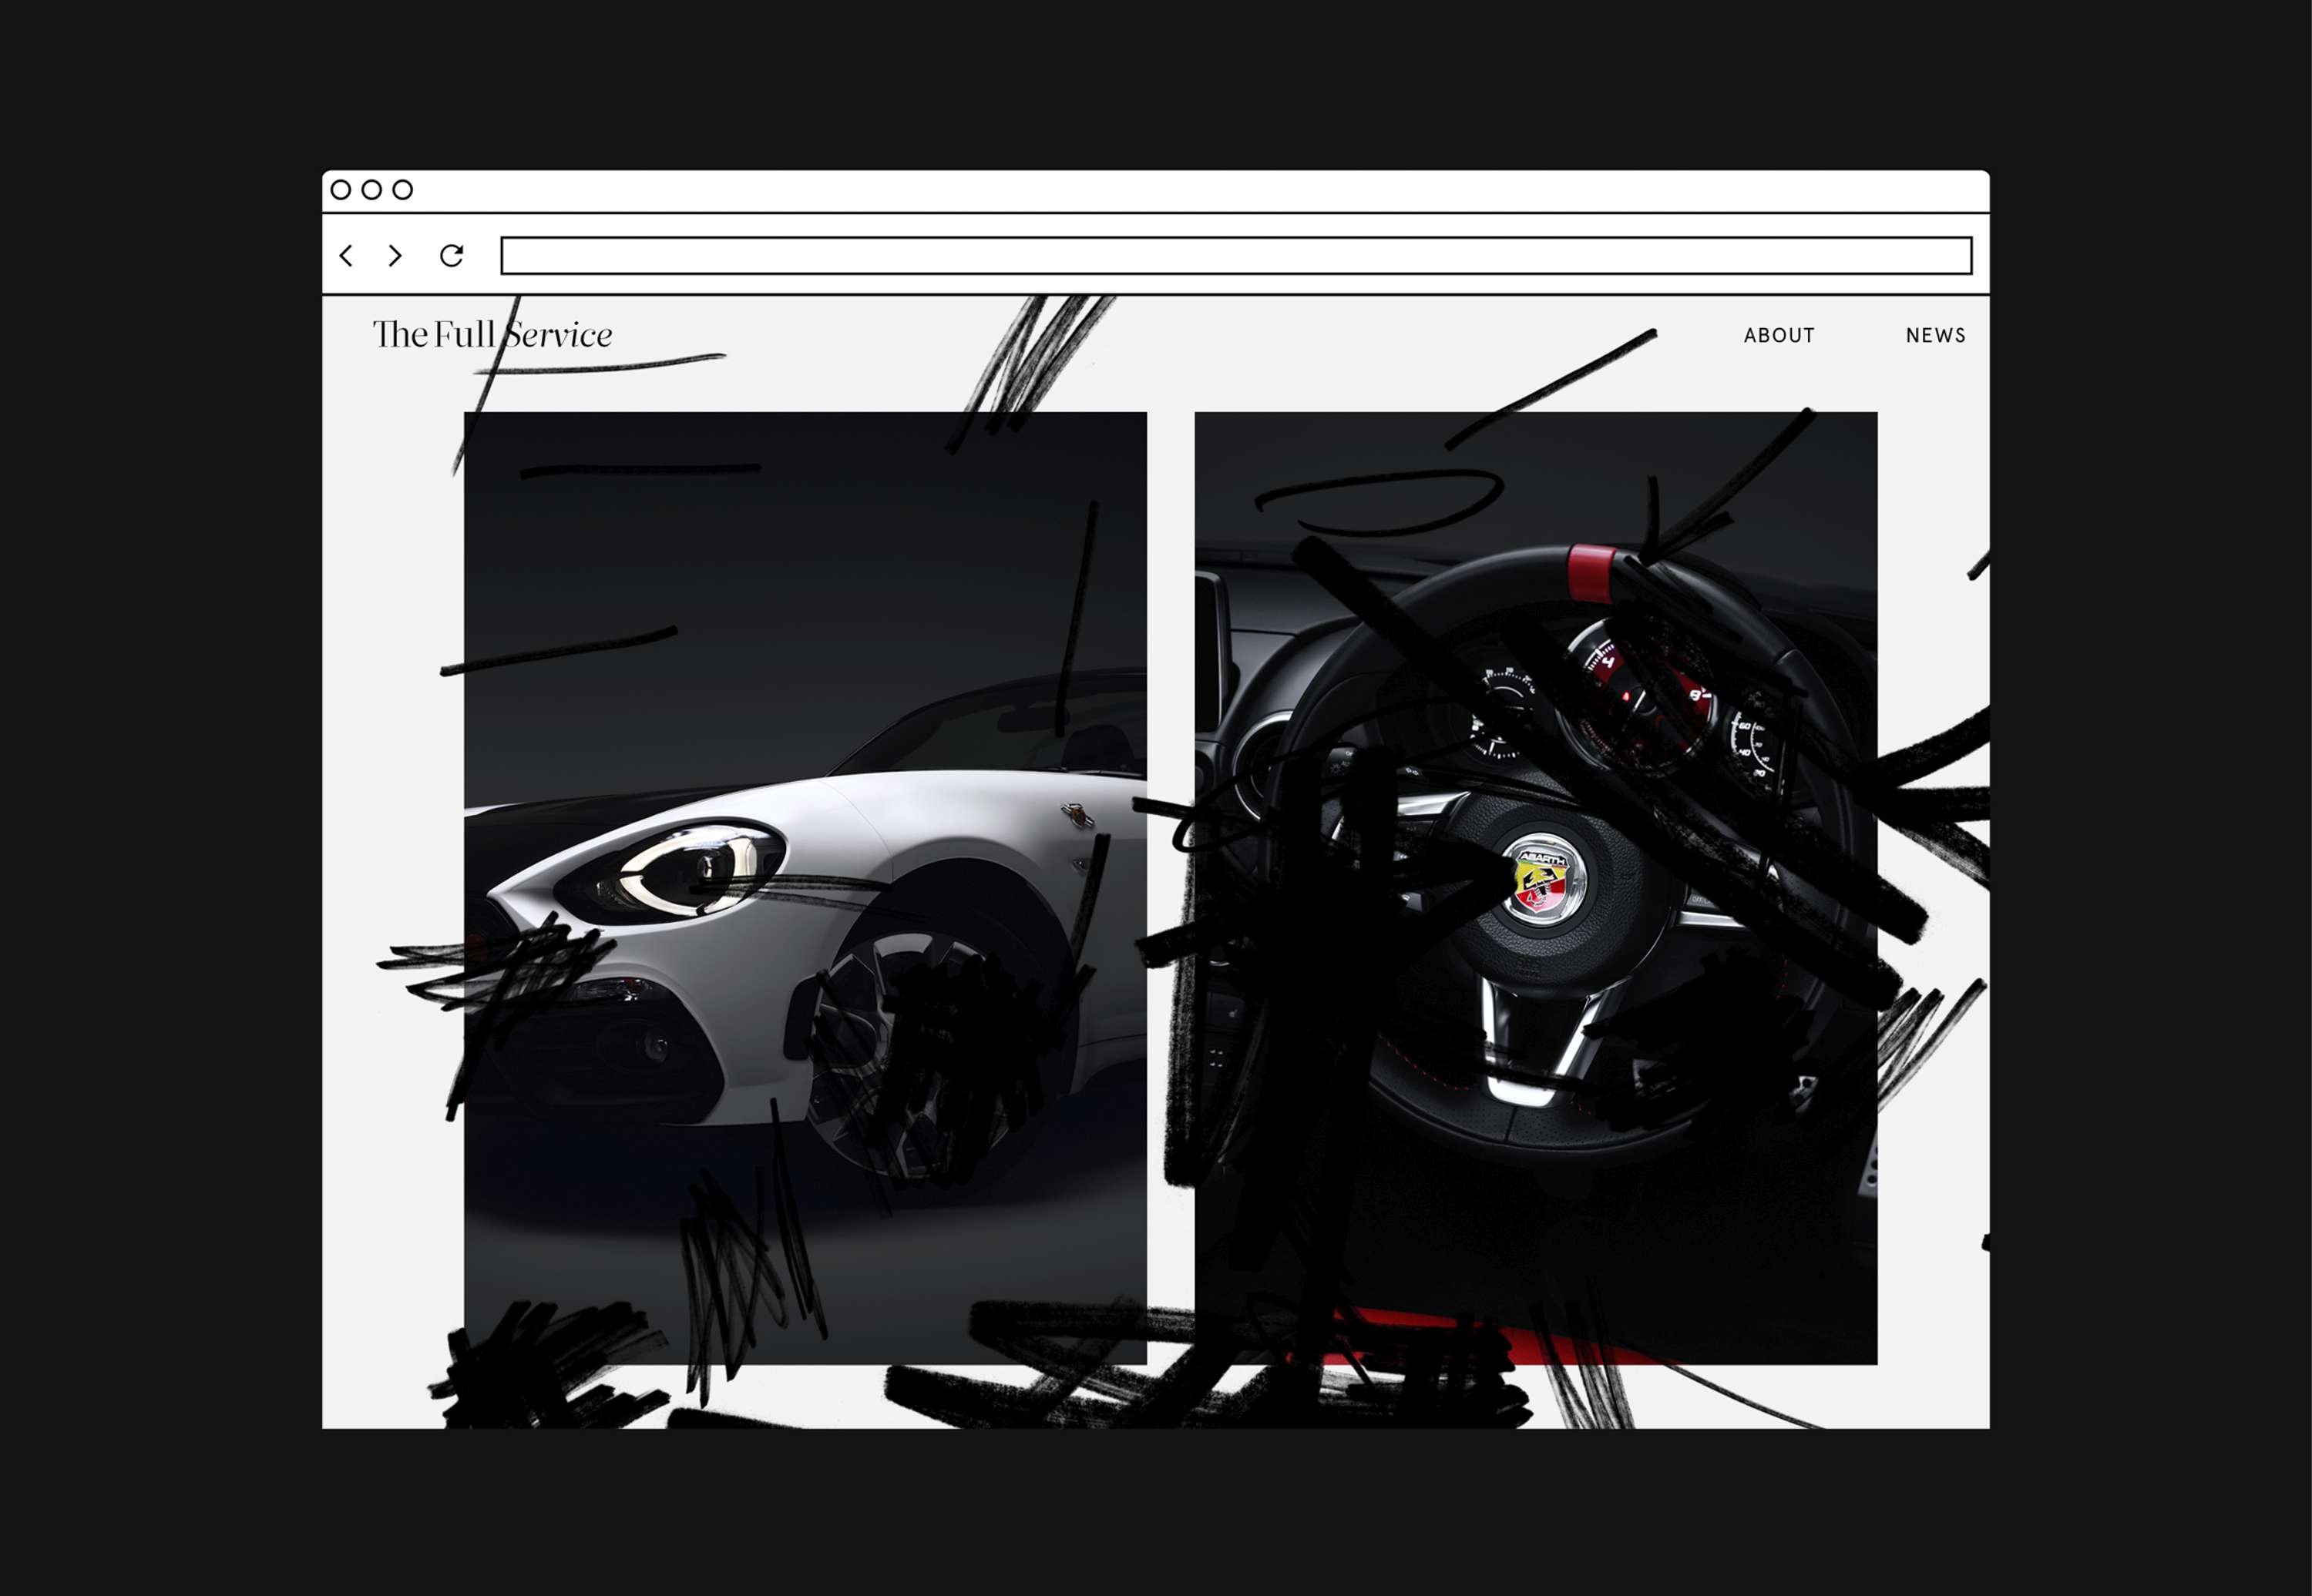2312x1596 pixels.
Task: Click the first window control circle
Action: (x=340, y=190)
